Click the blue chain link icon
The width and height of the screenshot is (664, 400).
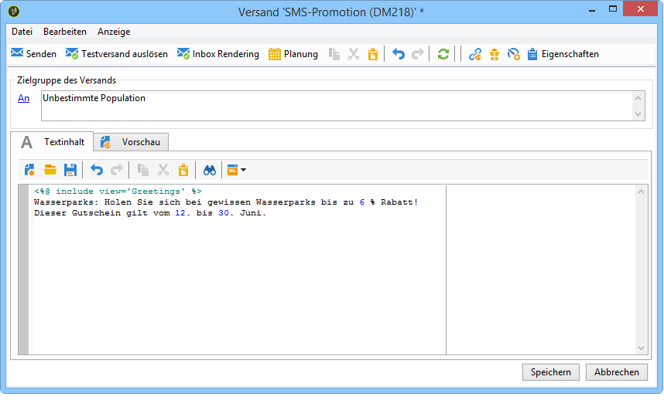474,54
